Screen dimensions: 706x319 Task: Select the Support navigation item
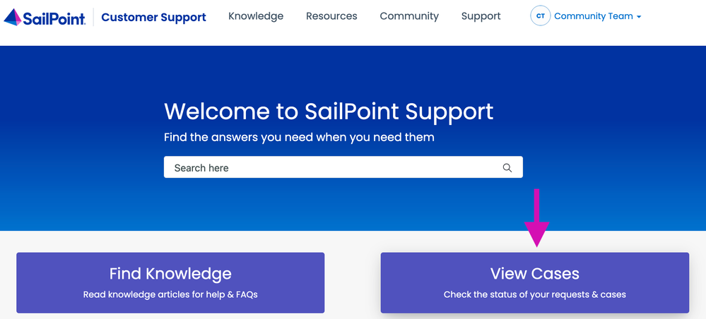point(481,16)
